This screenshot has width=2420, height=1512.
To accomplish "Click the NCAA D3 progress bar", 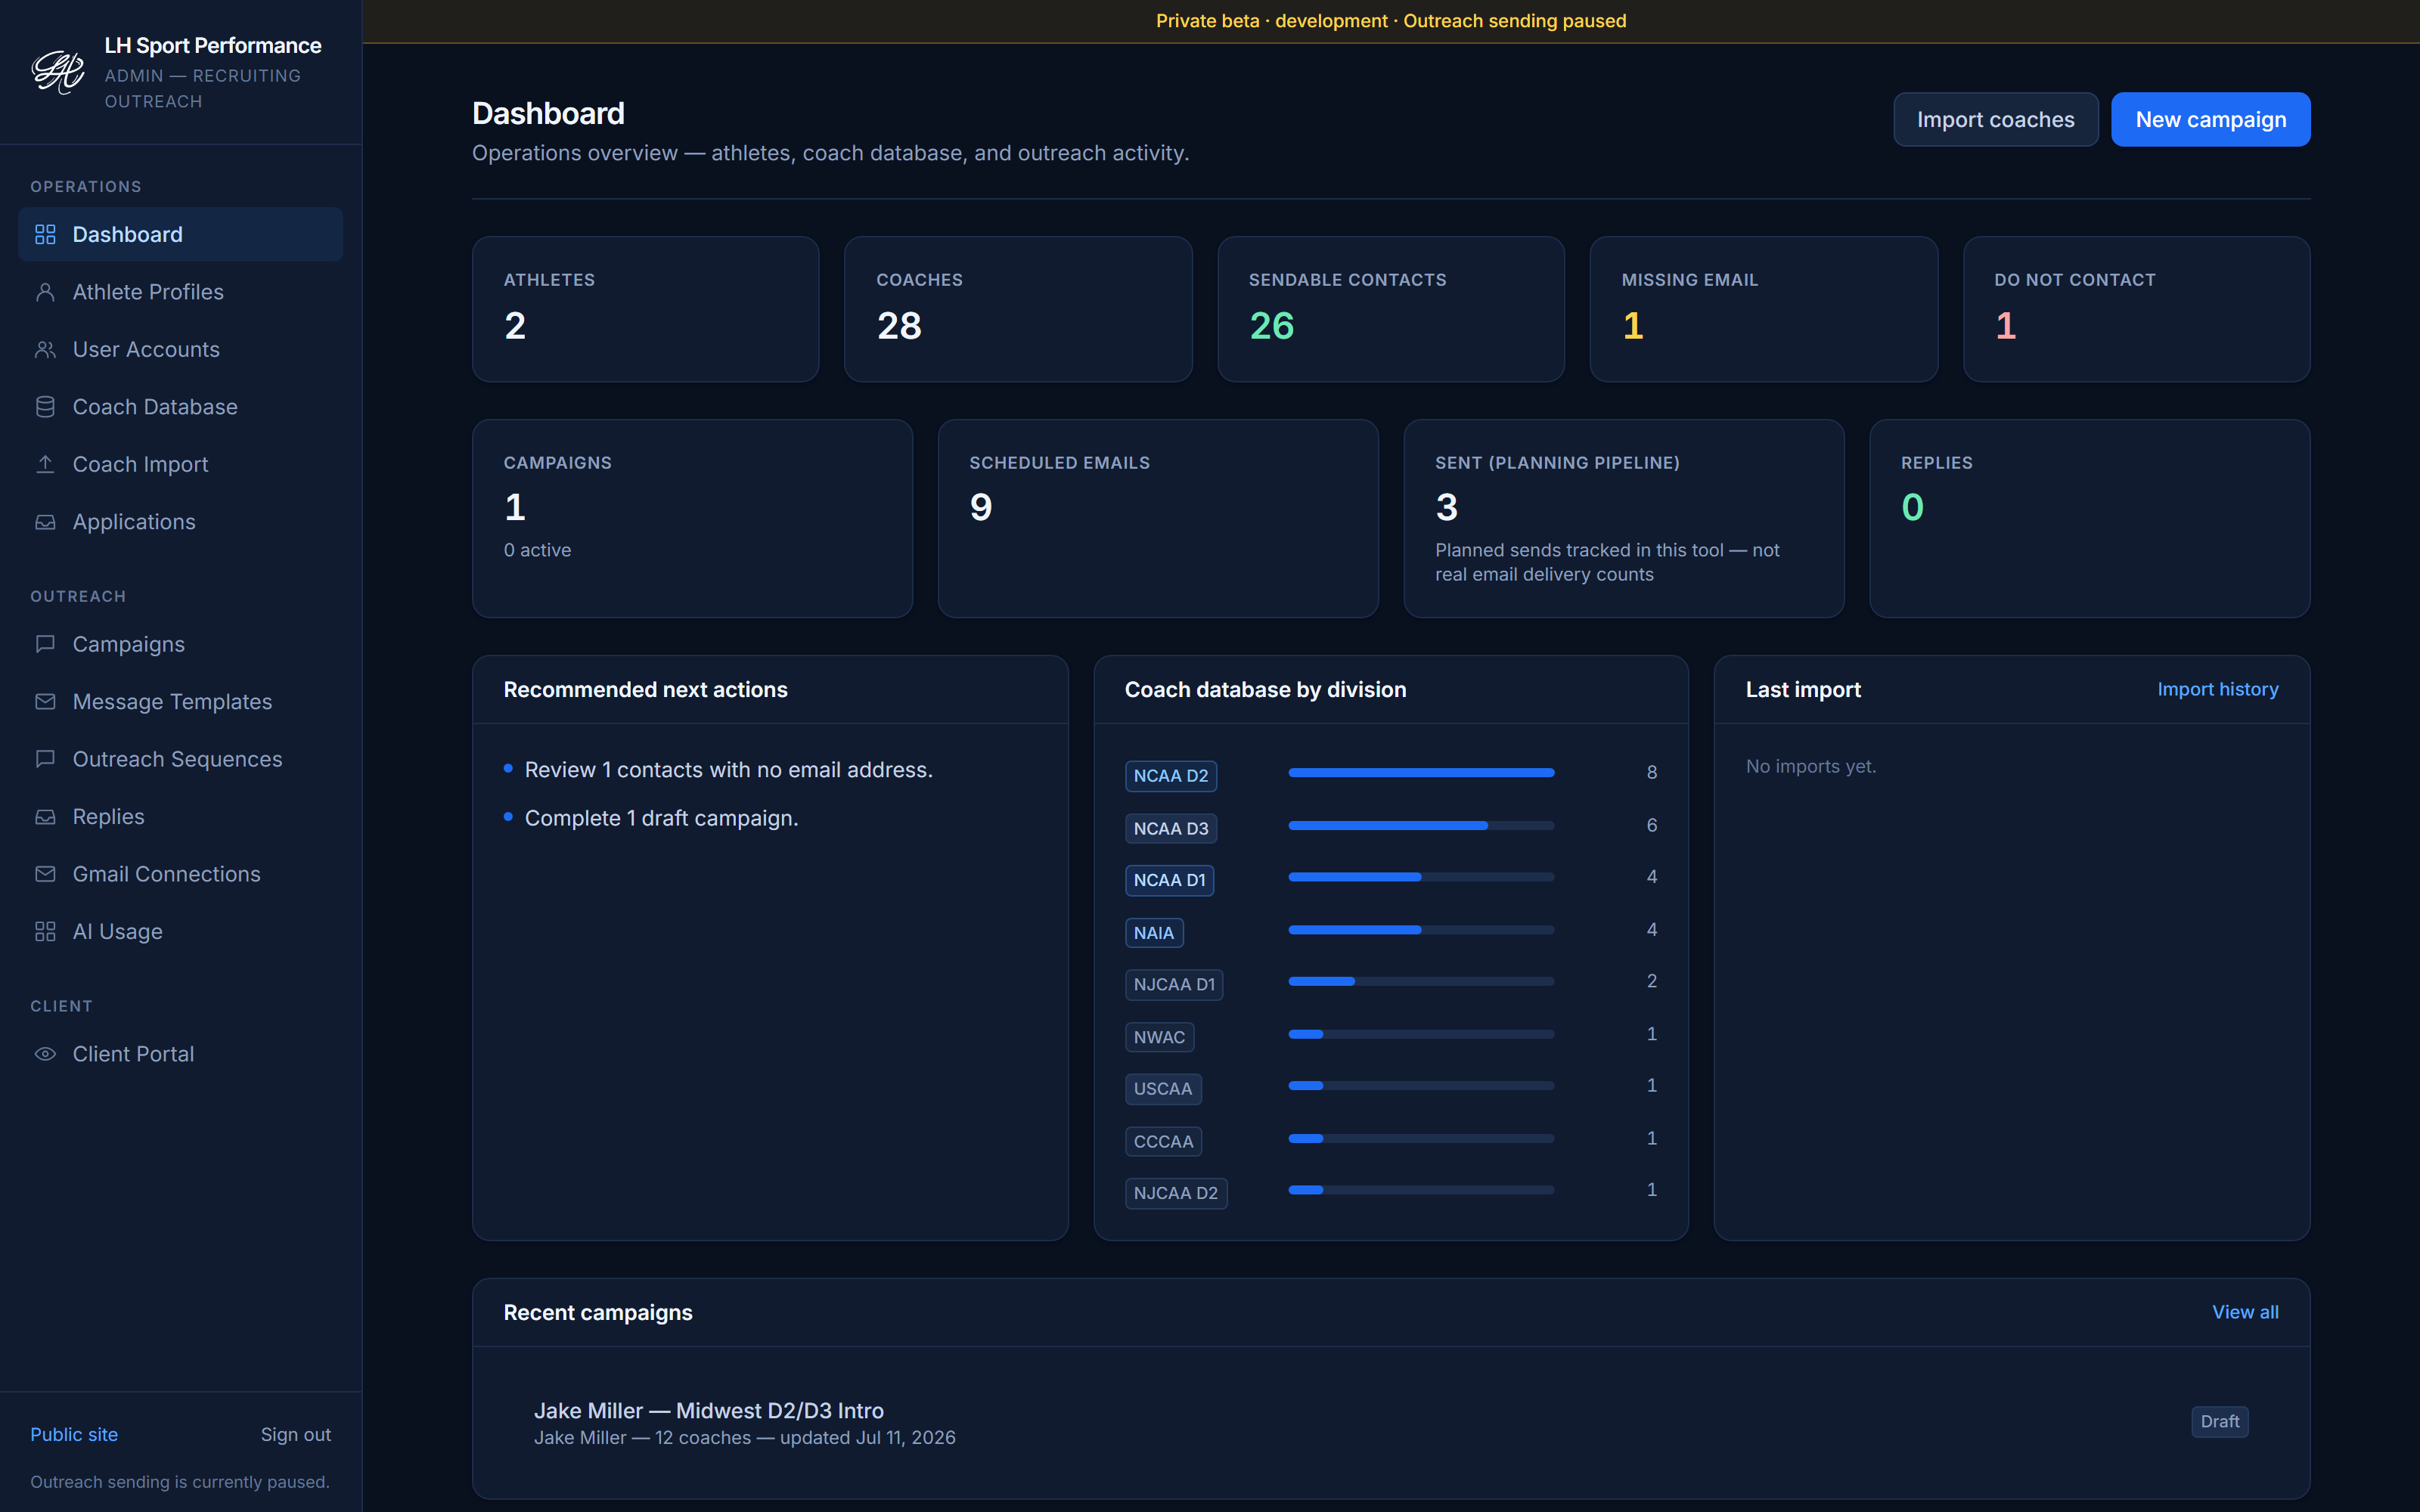I will [x=1421, y=825].
